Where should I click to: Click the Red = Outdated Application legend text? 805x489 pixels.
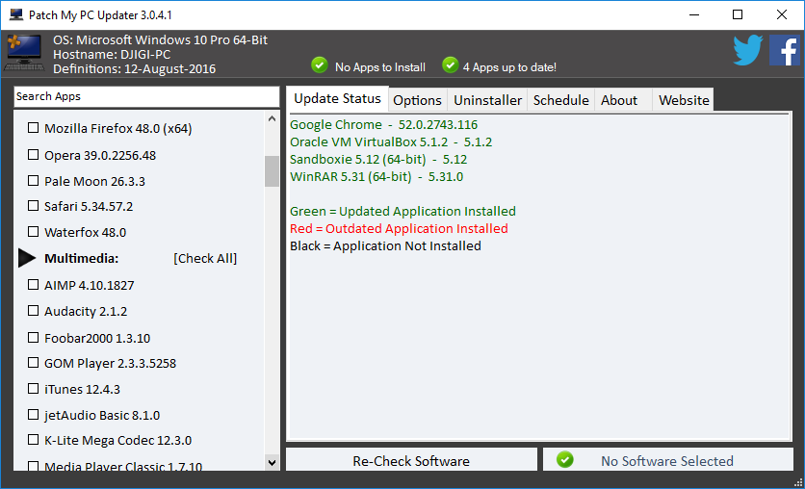click(x=399, y=228)
